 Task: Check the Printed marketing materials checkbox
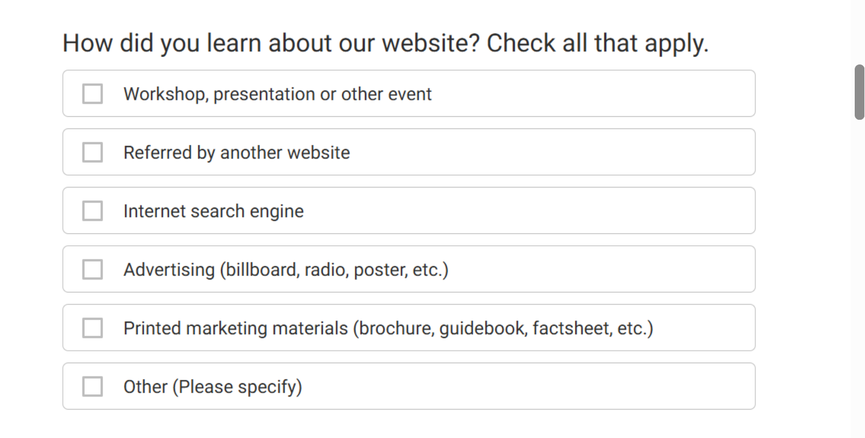[x=92, y=328]
